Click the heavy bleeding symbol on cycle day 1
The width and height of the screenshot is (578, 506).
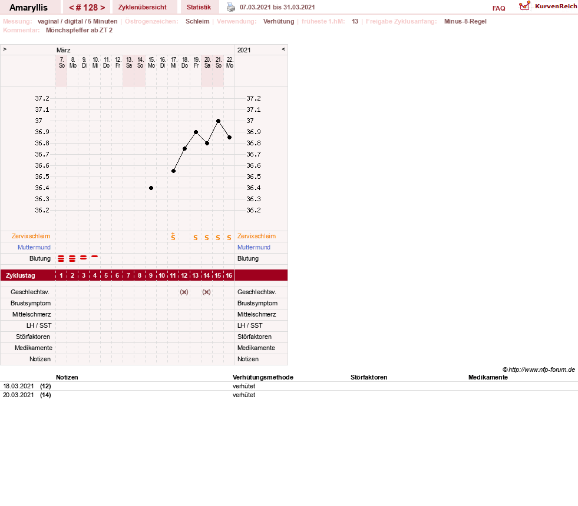click(x=61, y=259)
